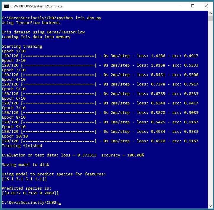The height and width of the screenshot is (210, 214).
Task: Click the loss value 0.6344
Action: coord(158,103)
